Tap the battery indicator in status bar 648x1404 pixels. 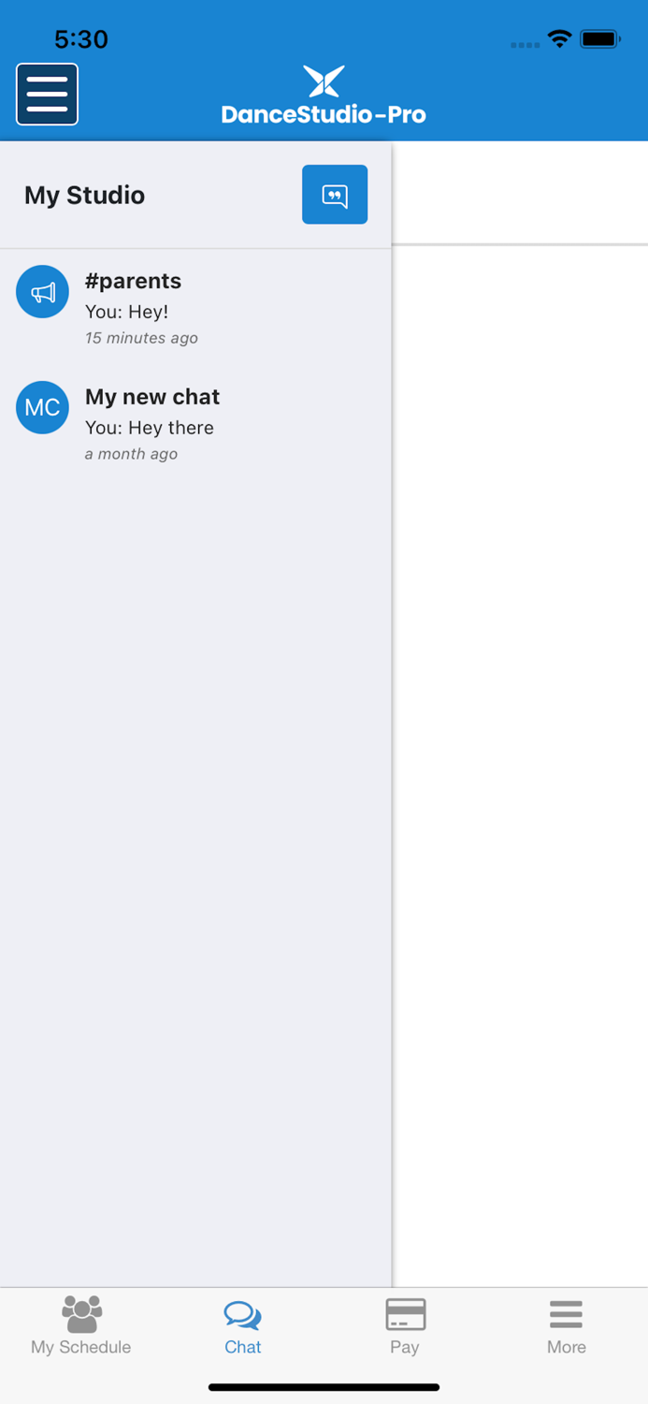(x=600, y=39)
